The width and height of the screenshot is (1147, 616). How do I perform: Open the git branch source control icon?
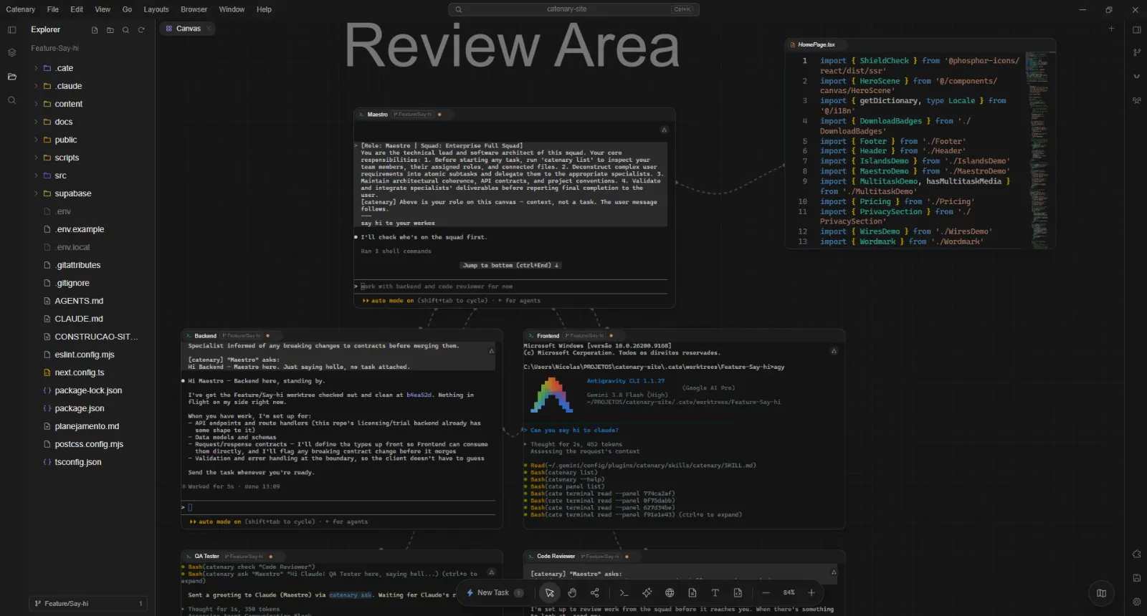[x=1136, y=52]
